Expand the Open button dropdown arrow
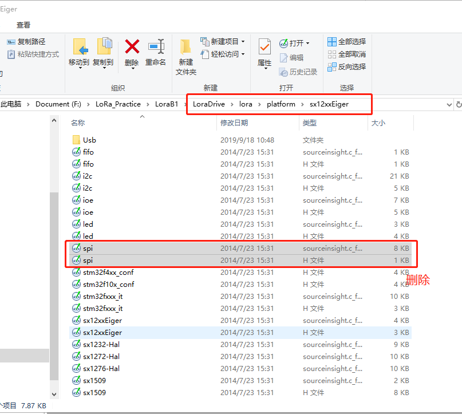The image size is (462, 414). [x=307, y=44]
